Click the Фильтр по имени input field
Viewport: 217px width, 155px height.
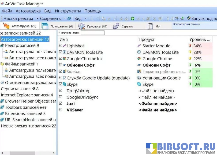click(92, 33)
